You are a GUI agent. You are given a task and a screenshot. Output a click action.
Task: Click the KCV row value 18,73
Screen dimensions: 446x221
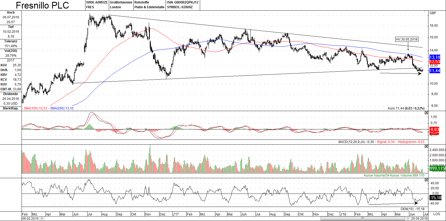17,80
